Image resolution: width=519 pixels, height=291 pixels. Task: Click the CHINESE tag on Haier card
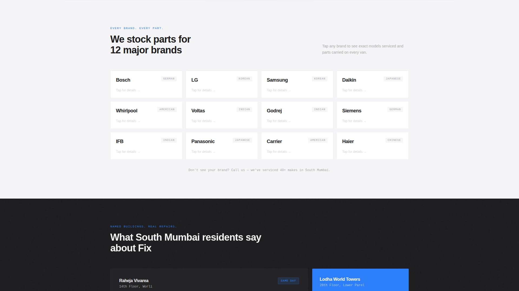coord(394,140)
